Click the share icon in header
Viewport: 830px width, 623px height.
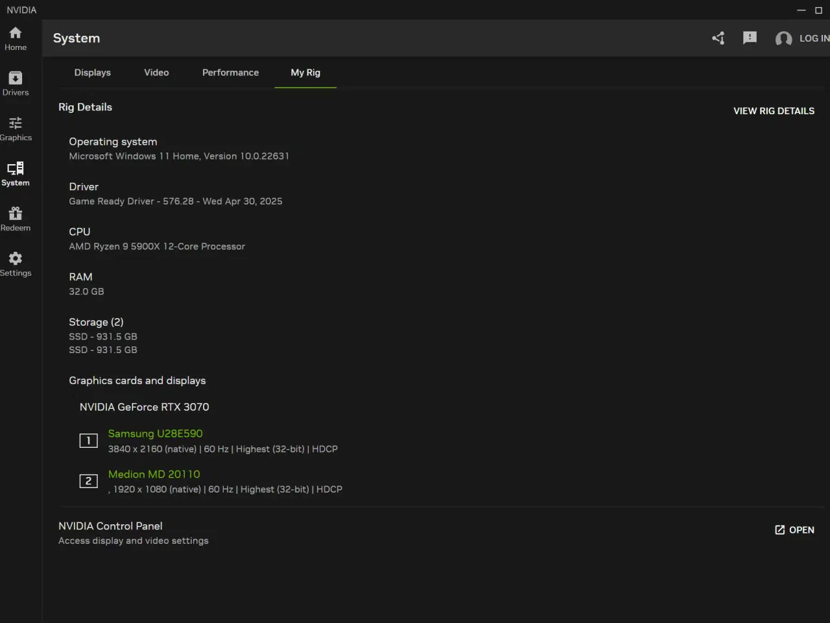click(x=718, y=38)
